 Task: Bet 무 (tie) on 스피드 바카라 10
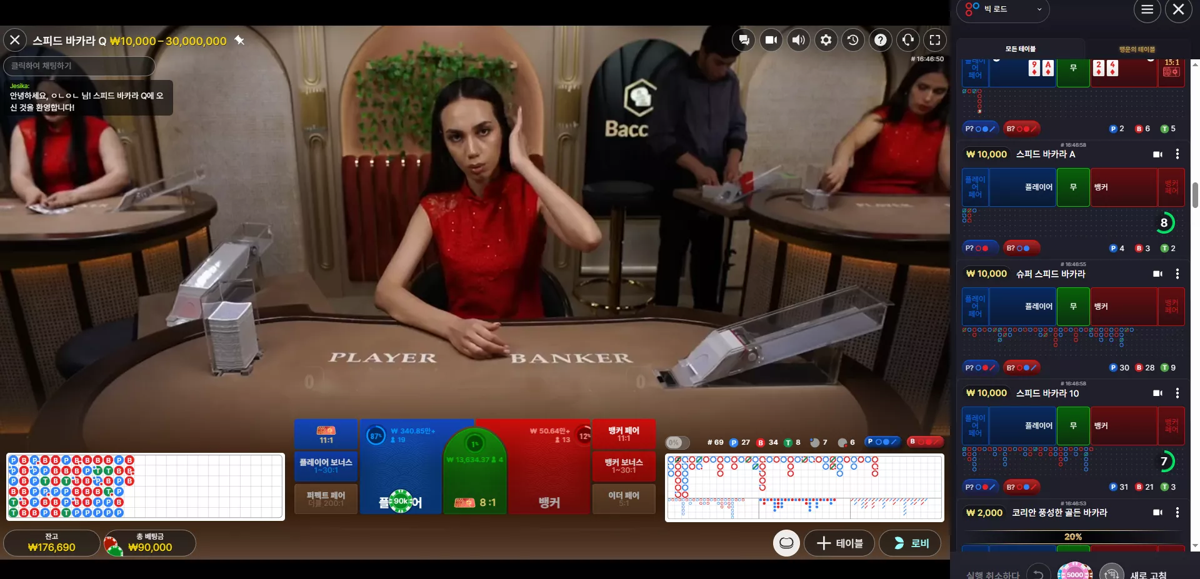pyautogui.click(x=1073, y=426)
